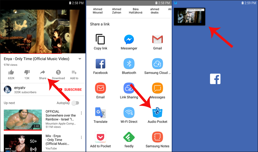258x152 pixels.
Task: Share with contact ahmed deabs
Action: [x=155, y=11]
